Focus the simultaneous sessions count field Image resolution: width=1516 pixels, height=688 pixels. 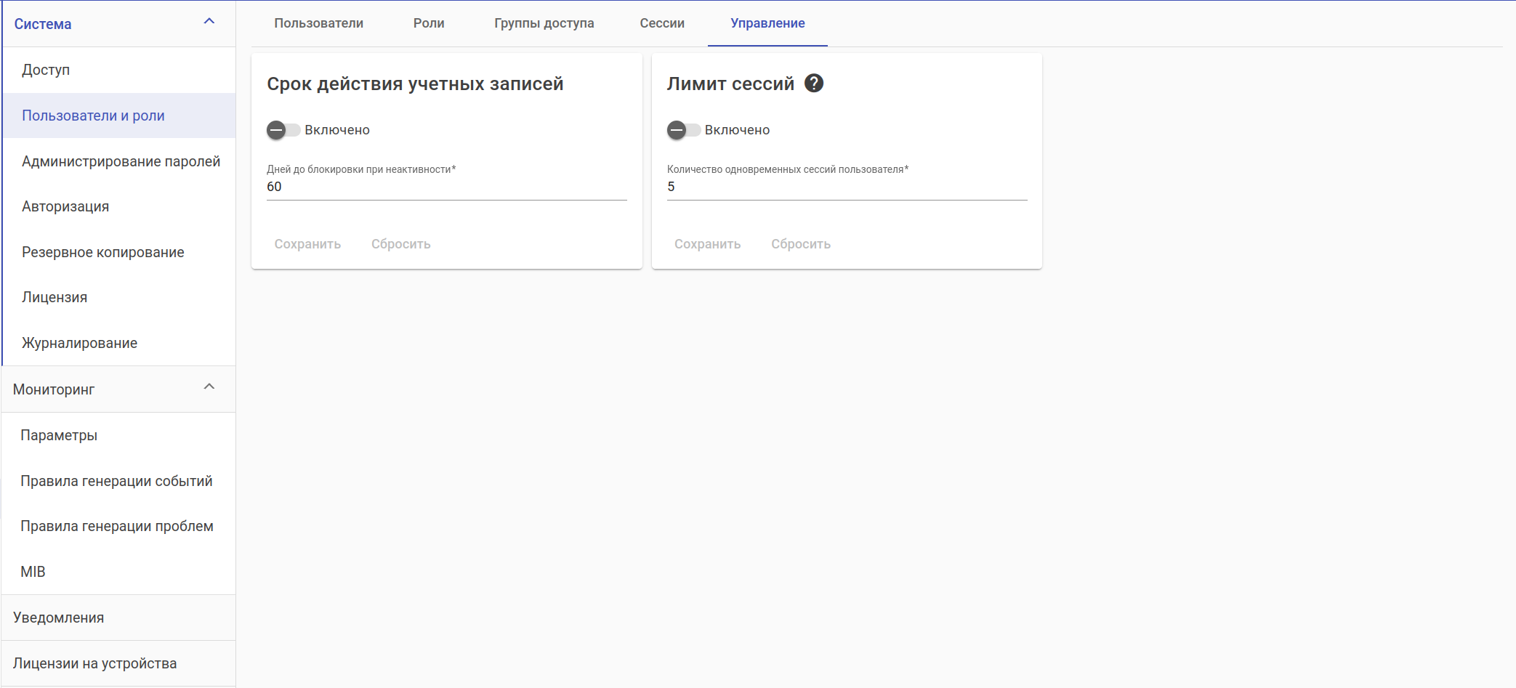(847, 187)
